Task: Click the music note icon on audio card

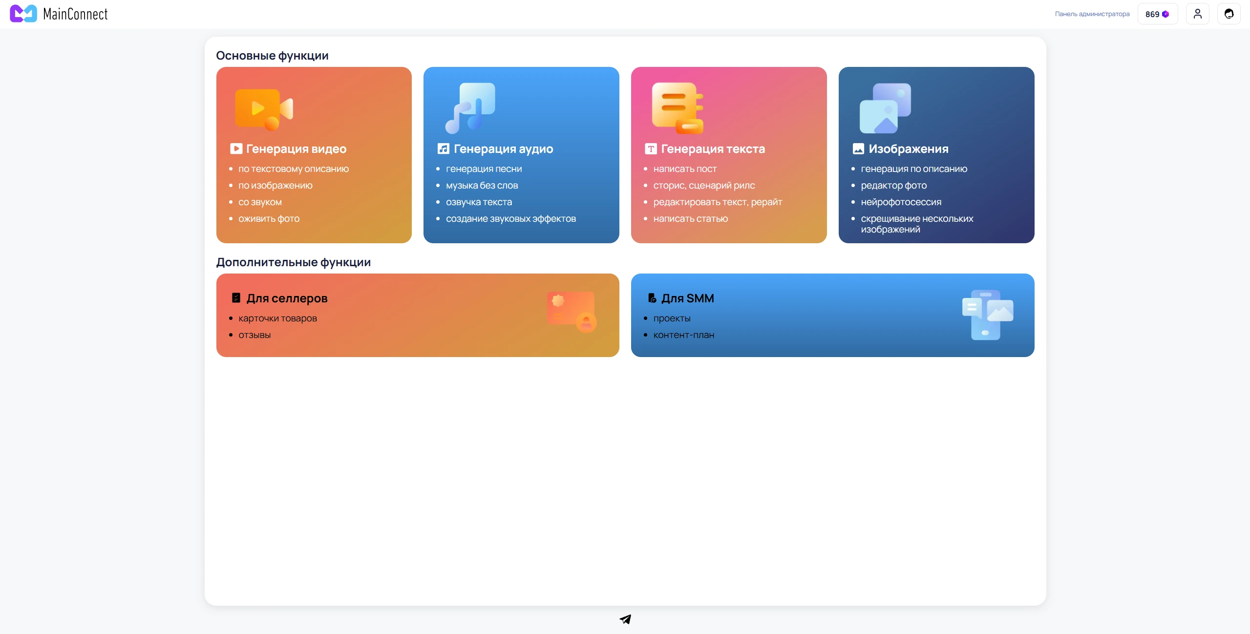Action: 470,106
